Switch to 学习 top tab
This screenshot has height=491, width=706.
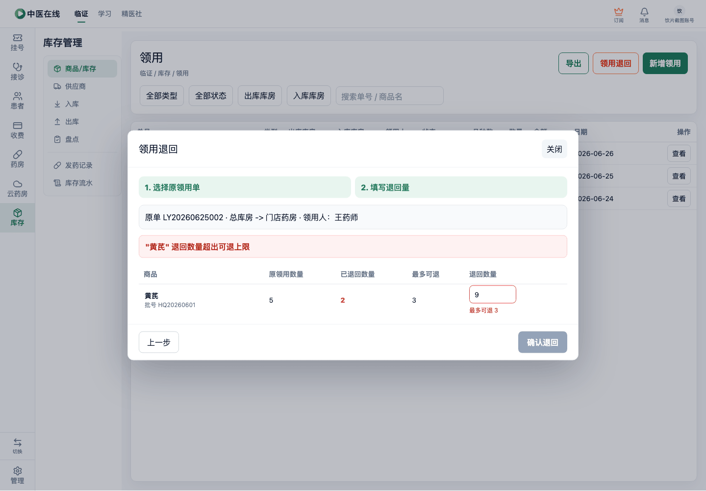(105, 14)
